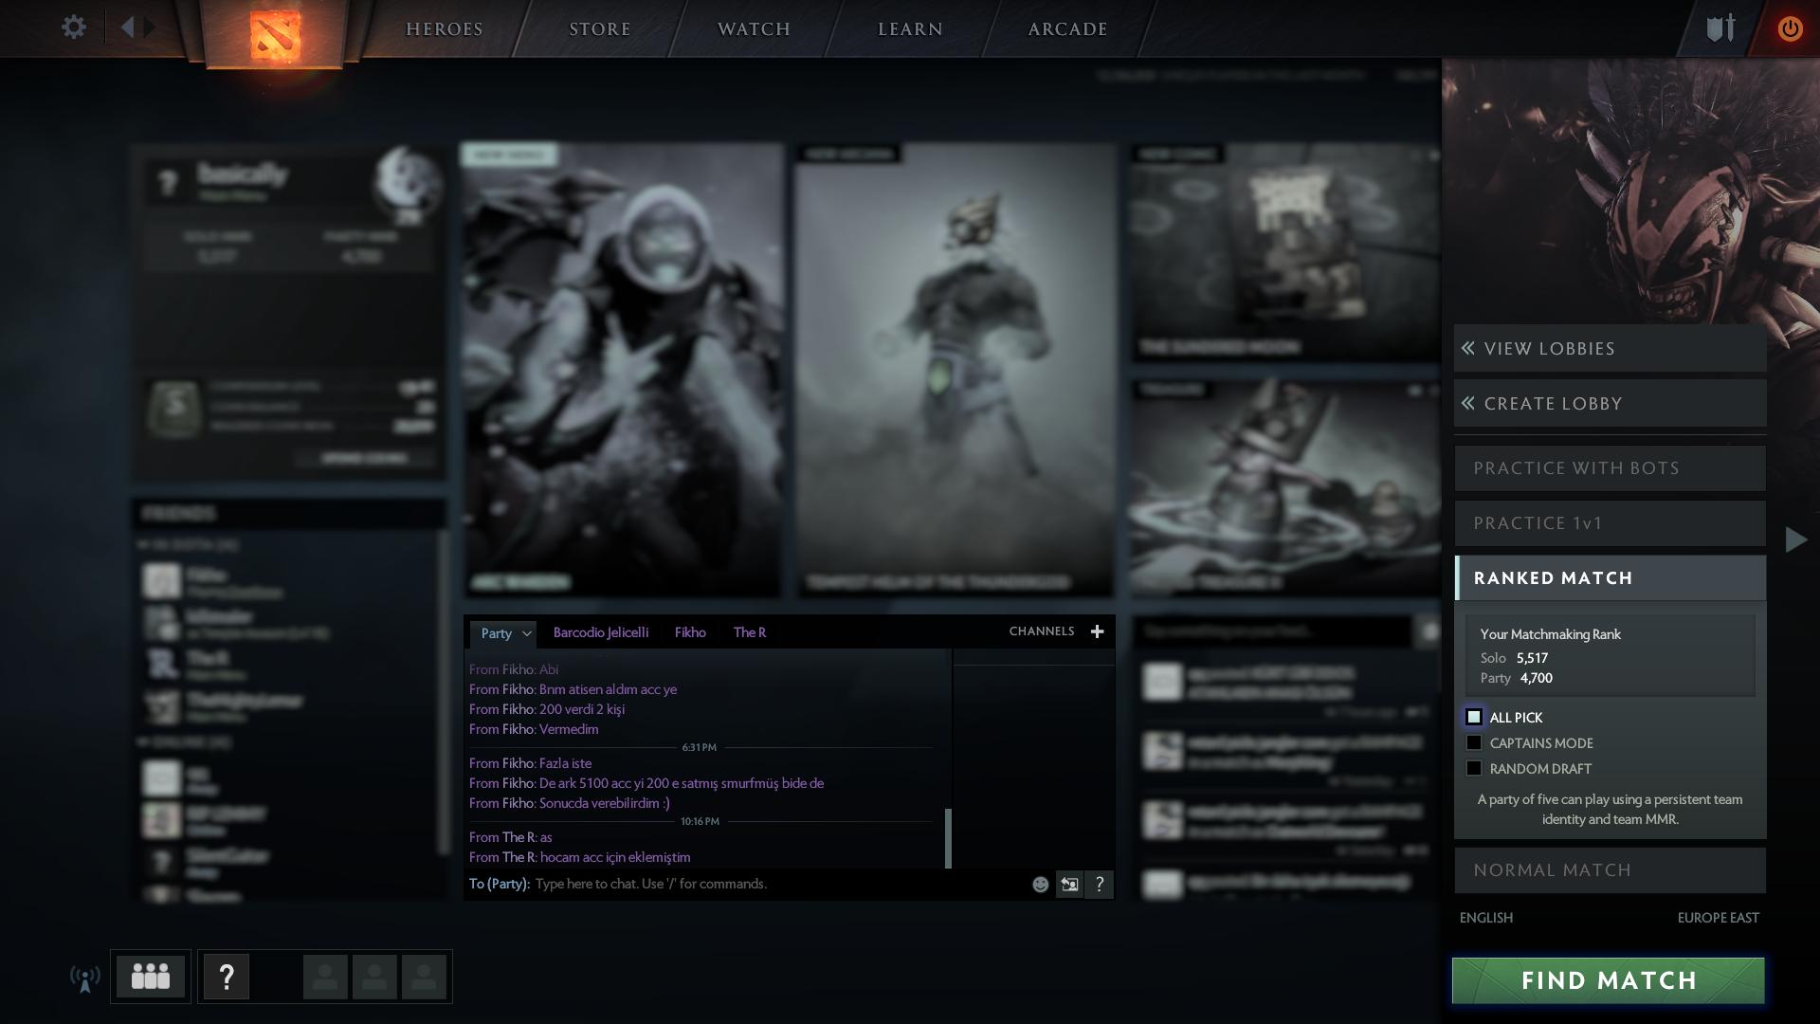1820x1024 pixels.
Task: Click the message "200 verdi 2 kişi"
Action: pos(582,709)
